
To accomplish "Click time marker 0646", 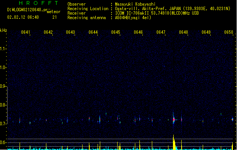I will [138, 32].
